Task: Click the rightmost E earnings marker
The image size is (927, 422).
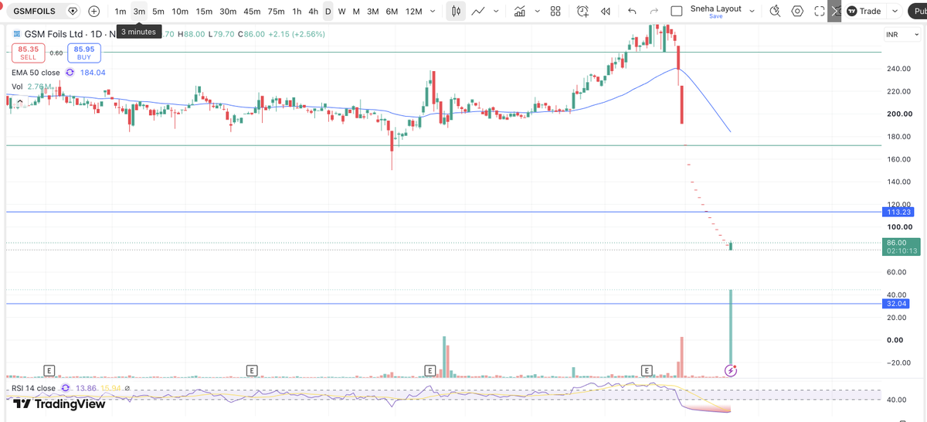Action: [x=647, y=370]
